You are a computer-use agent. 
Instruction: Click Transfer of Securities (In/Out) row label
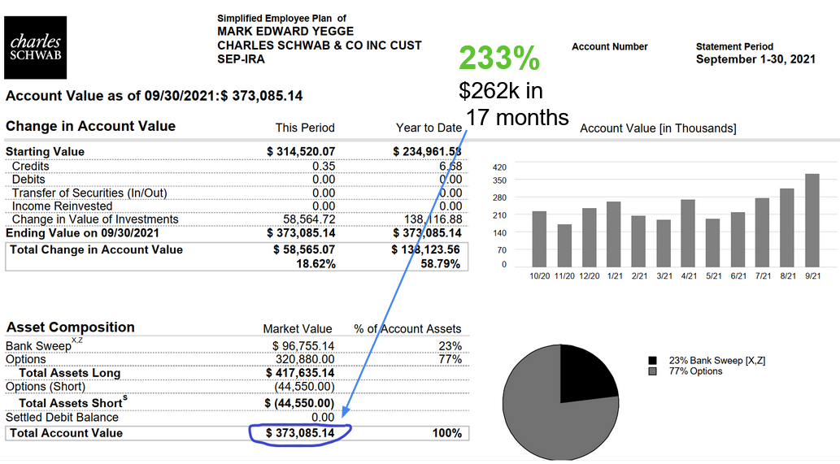pyautogui.click(x=89, y=193)
